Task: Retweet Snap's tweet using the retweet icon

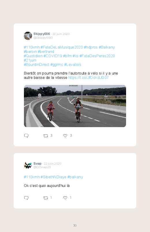Action: tap(46, 198)
